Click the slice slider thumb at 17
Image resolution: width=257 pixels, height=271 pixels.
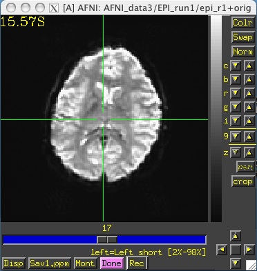[107, 240]
